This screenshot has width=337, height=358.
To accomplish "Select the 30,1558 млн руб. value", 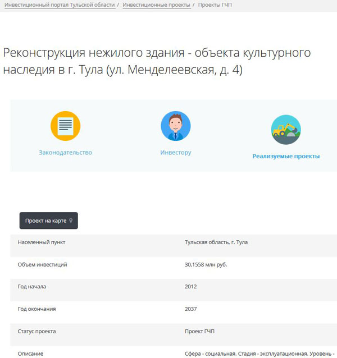I will [x=206, y=264].
